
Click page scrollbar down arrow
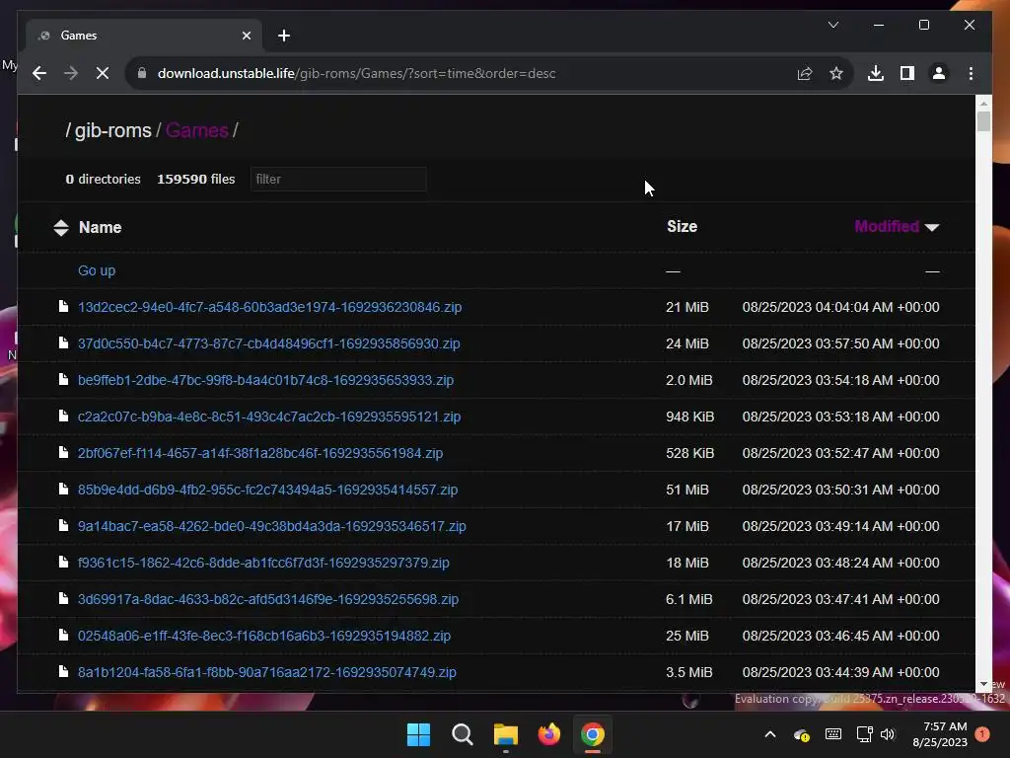pyautogui.click(x=983, y=685)
